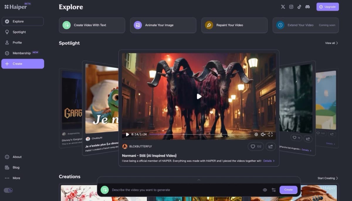The image size is (352, 201).
Task: Open Haiper's X (Twitter) page icon
Action: point(283,6)
